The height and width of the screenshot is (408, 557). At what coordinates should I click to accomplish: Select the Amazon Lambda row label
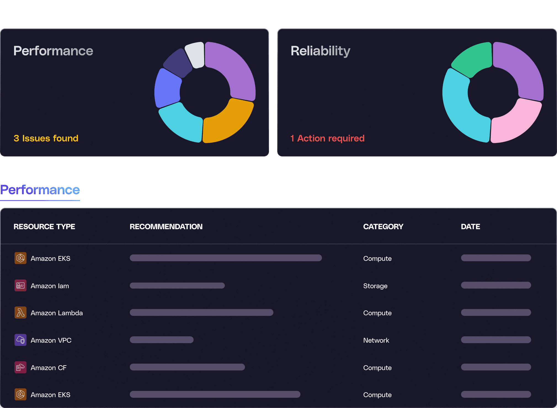click(x=57, y=313)
